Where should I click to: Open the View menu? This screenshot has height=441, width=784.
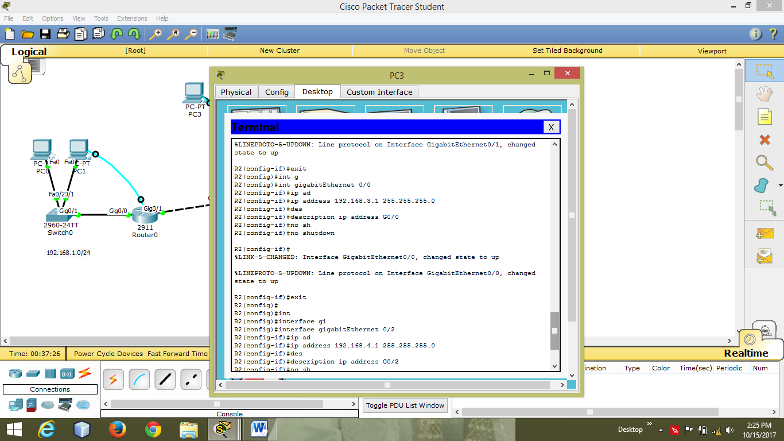[x=79, y=18]
